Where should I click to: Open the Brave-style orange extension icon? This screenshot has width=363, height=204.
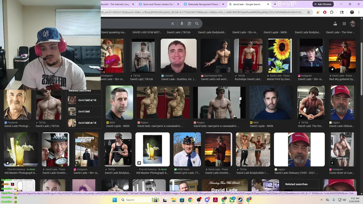tap(318, 12)
